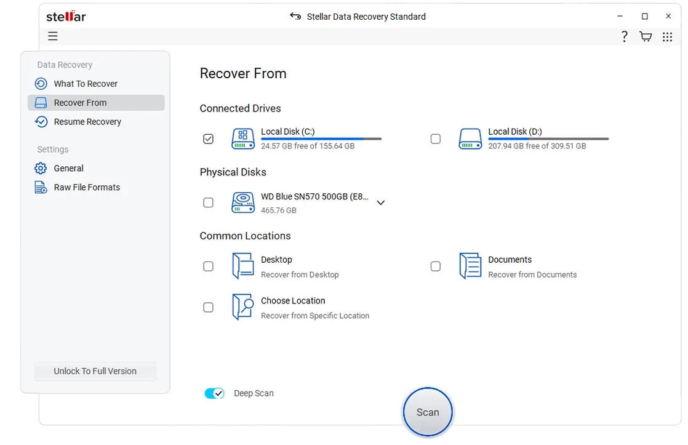688x445 pixels.
Task: Open the shopping cart buy icon
Action: coord(646,37)
